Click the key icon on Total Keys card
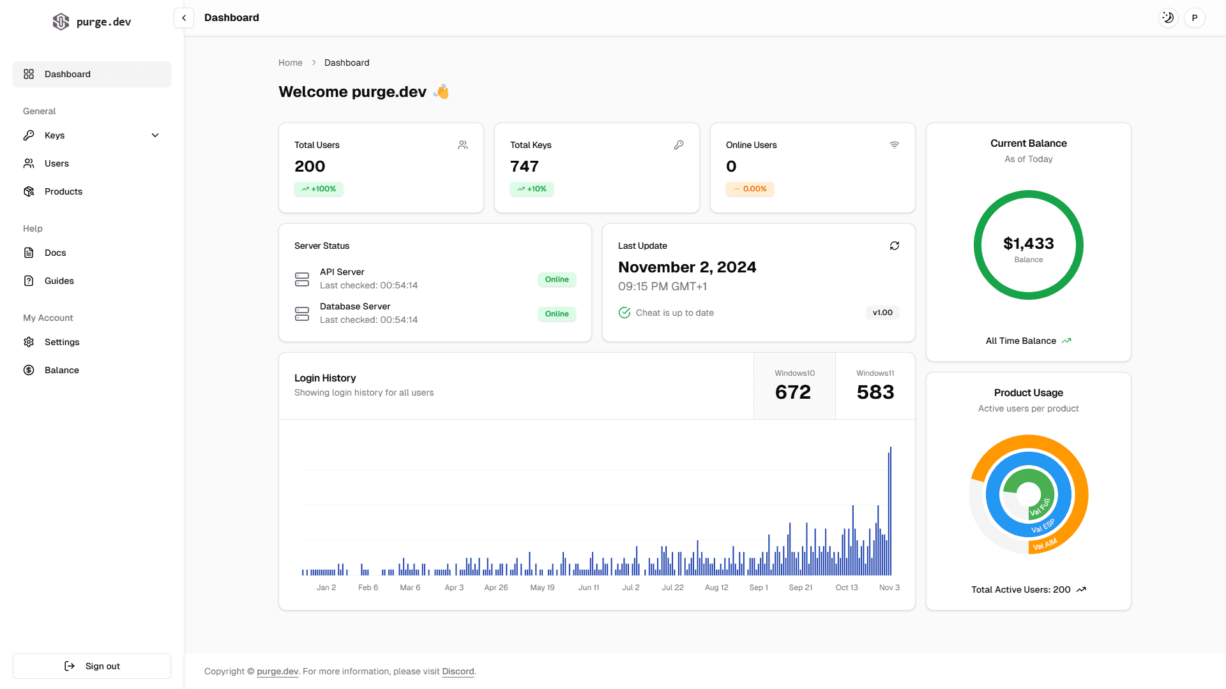1226x689 pixels. [679, 145]
